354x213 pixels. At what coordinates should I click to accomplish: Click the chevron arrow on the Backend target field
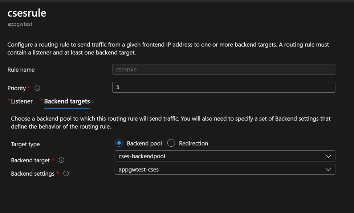pyautogui.click(x=328, y=156)
